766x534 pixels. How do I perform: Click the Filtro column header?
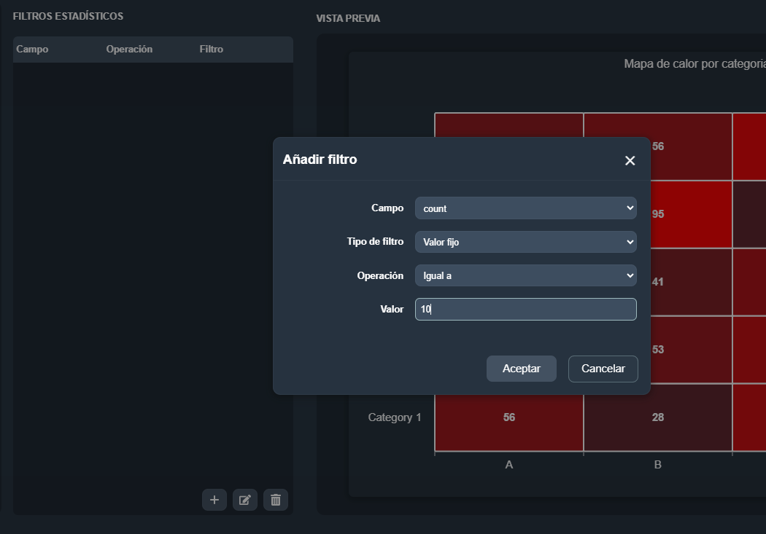pyautogui.click(x=211, y=50)
